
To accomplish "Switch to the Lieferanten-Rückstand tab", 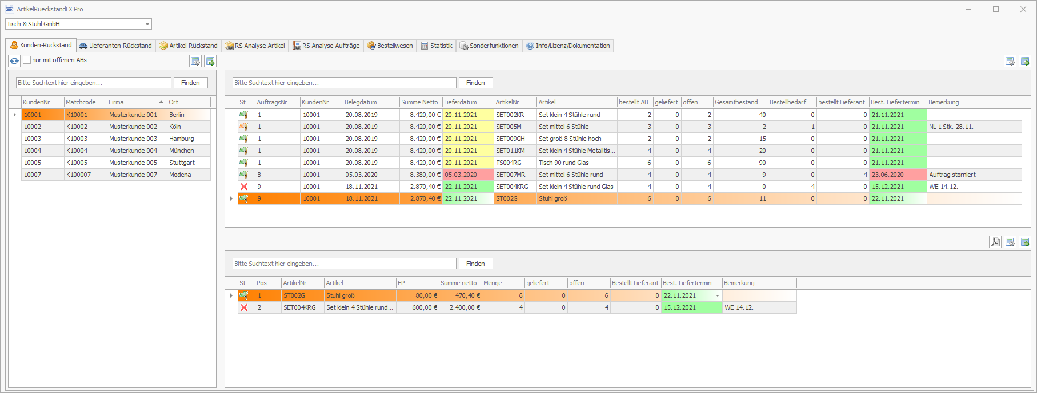I will 115,46.
